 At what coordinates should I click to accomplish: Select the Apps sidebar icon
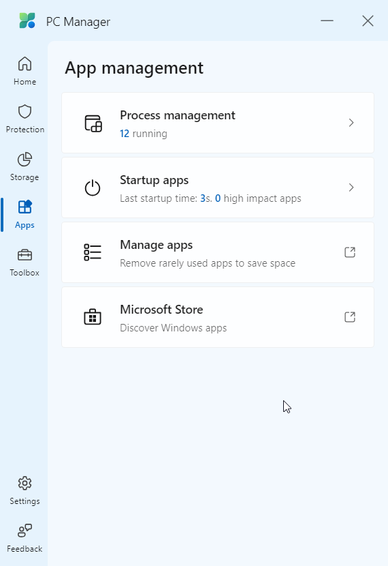click(x=25, y=207)
